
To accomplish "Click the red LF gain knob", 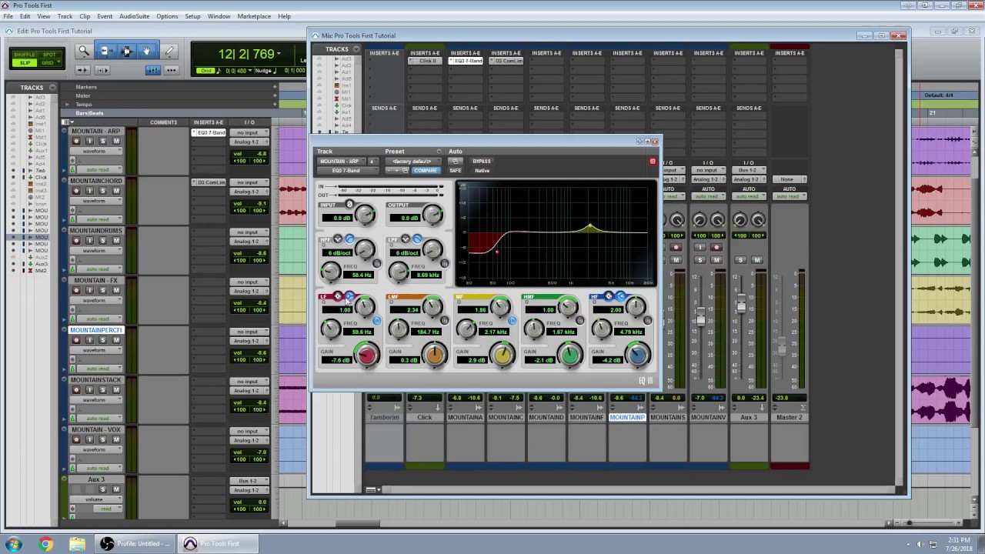I will [366, 355].
